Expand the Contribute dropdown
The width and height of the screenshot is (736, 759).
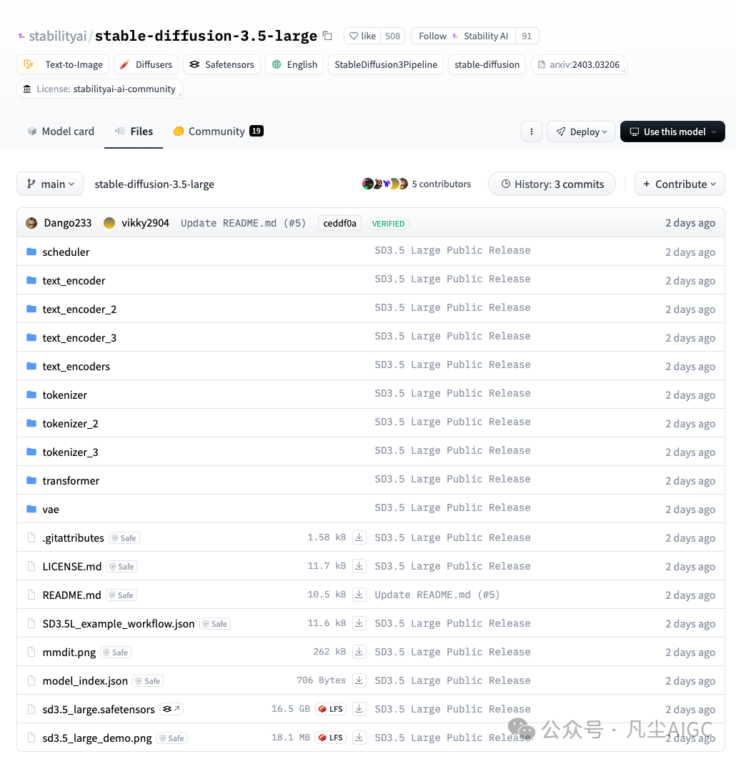680,184
